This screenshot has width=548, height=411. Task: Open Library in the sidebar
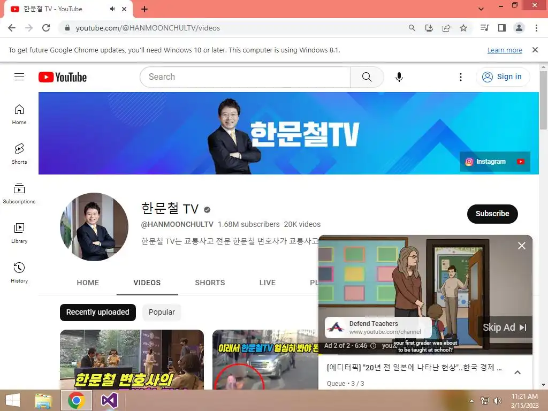[19, 233]
